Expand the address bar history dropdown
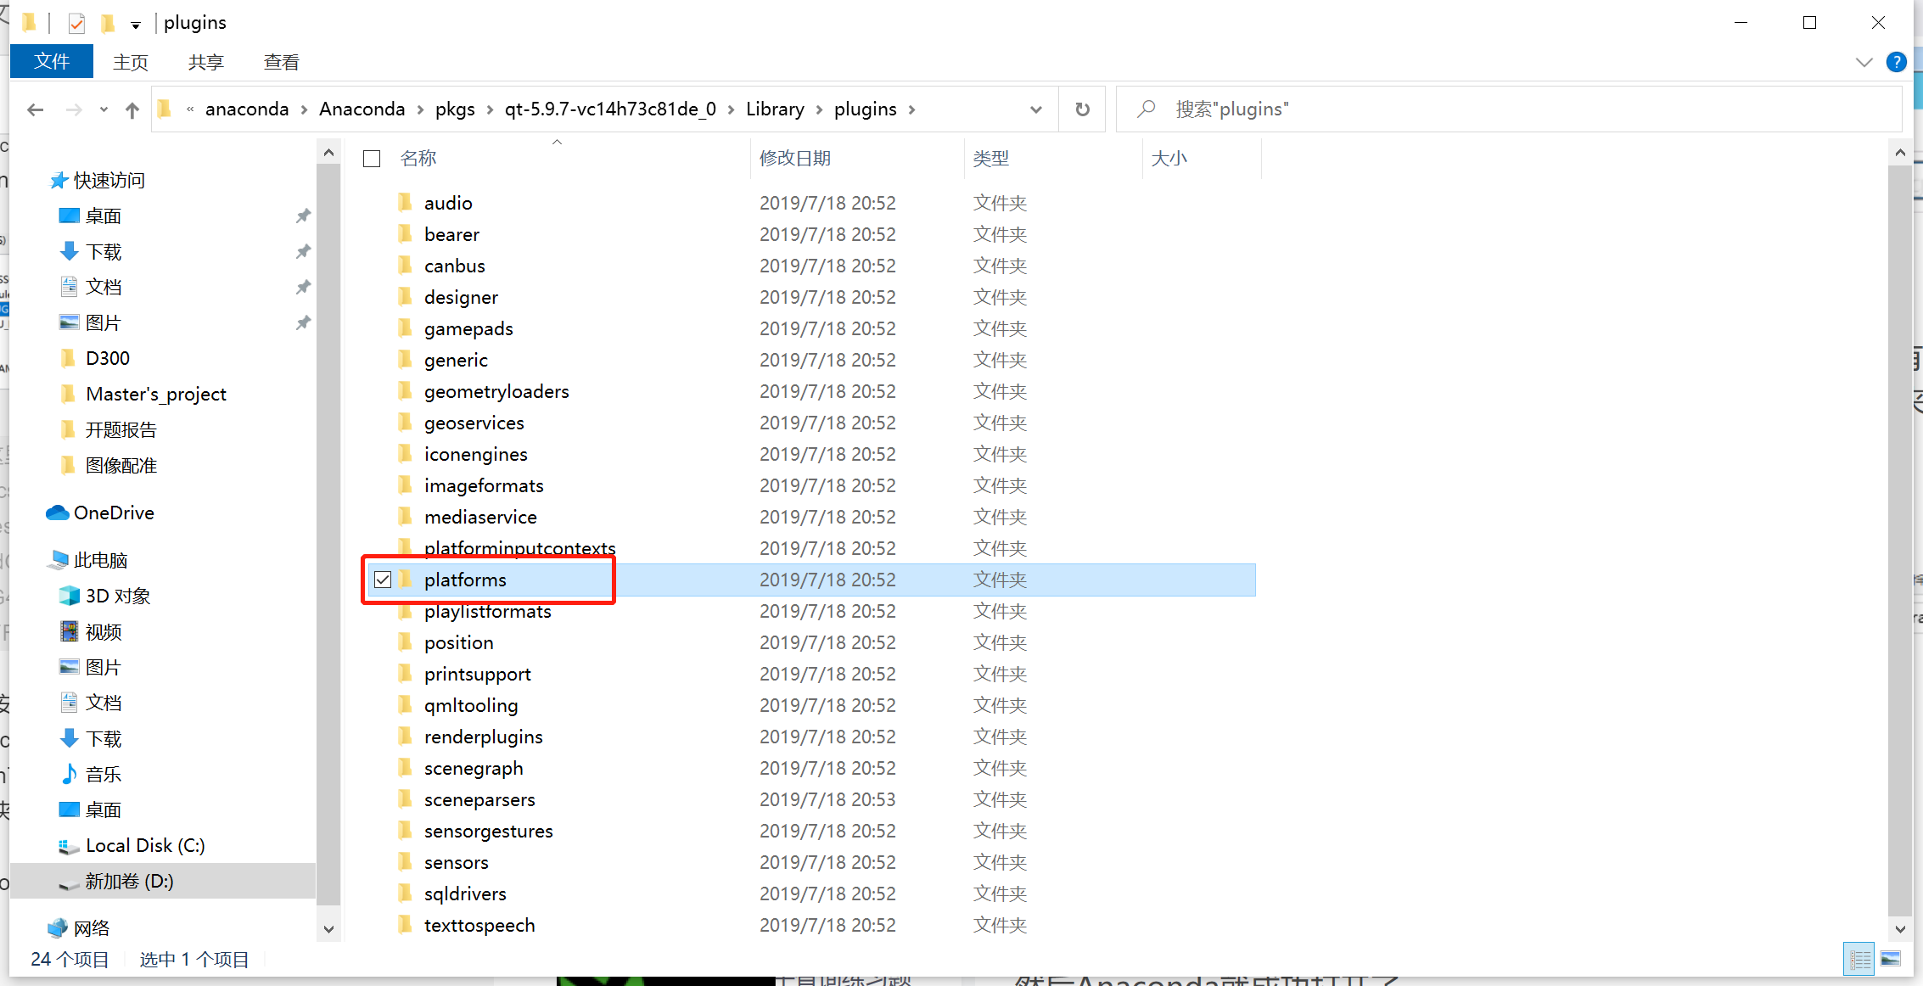Screen dimensions: 1923x986 [x=1035, y=109]
